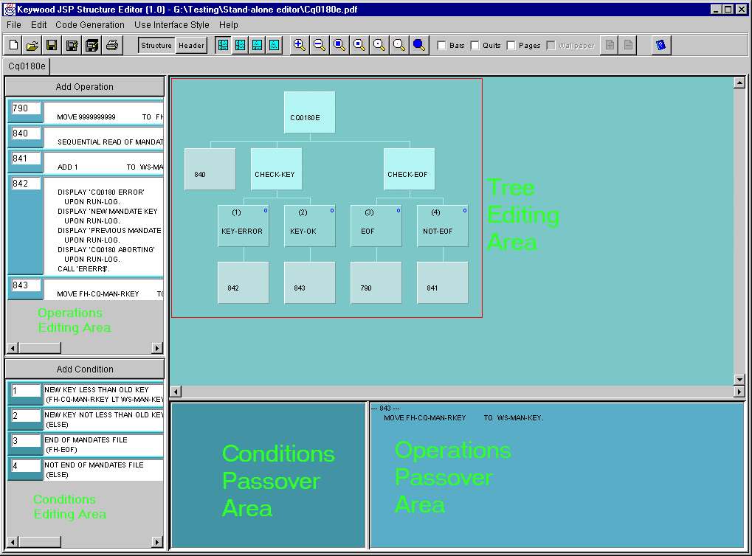The width and height of the screenshot is (752, 556).
Task: Print the diagram using the printer icon
Action: coord(112,46)
